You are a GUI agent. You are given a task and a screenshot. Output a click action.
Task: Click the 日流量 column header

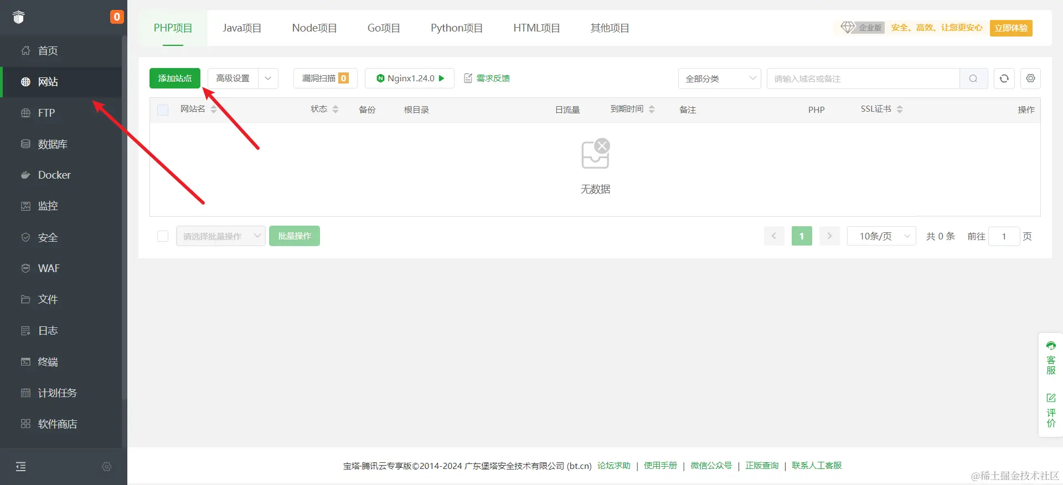[567, 110]
